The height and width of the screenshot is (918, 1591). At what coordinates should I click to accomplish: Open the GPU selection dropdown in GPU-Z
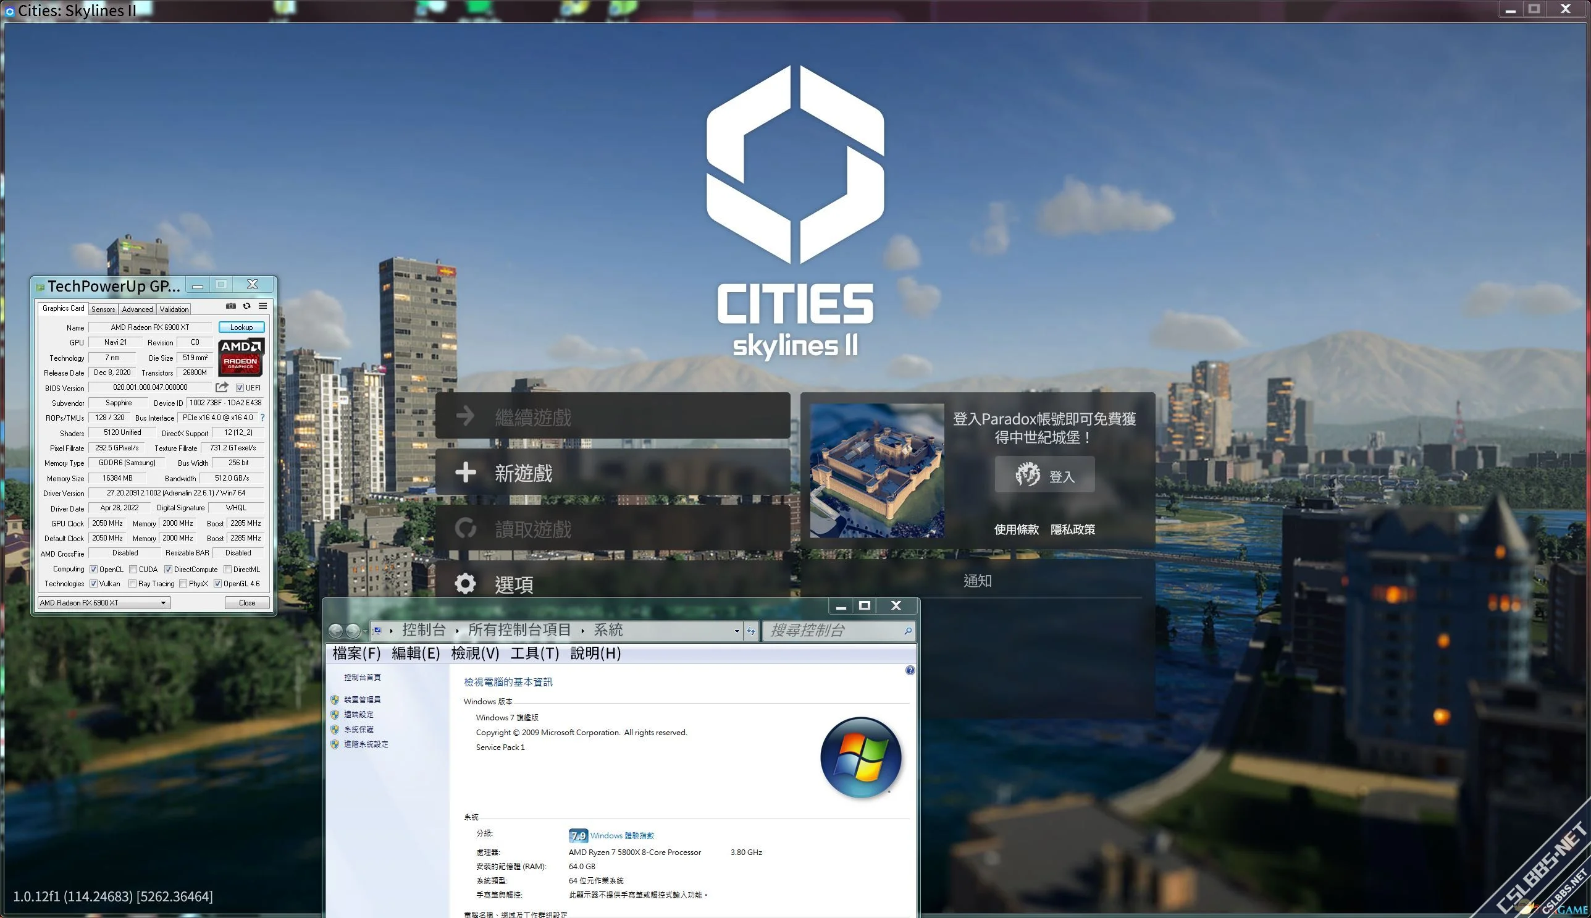click(162, 603)
